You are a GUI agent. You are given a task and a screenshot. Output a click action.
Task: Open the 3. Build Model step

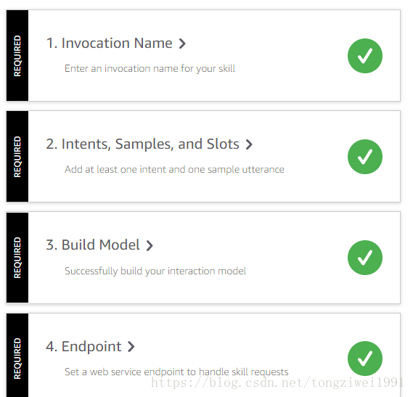[93, 245]
